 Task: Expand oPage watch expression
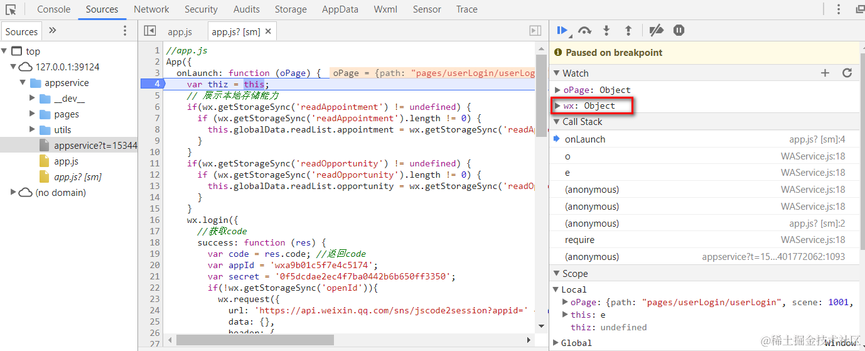point(557,90)
